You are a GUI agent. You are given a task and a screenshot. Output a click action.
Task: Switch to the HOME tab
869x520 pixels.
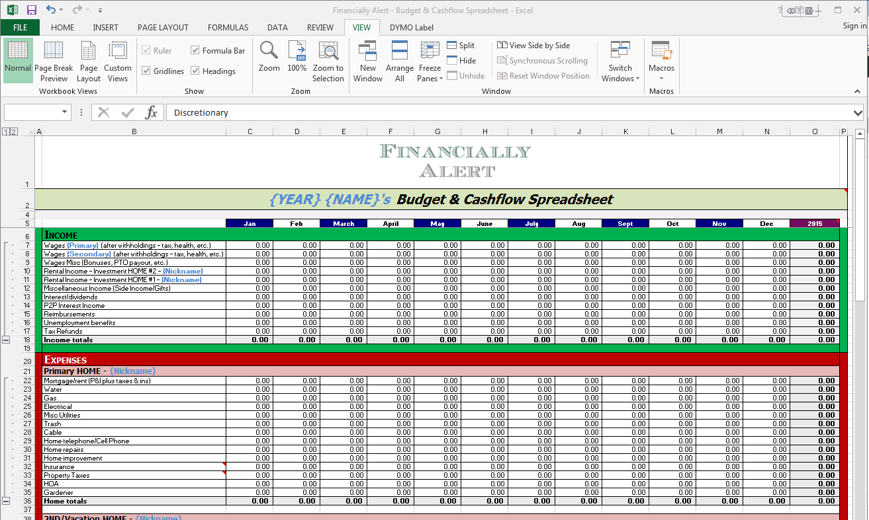[x=63, y=28]
